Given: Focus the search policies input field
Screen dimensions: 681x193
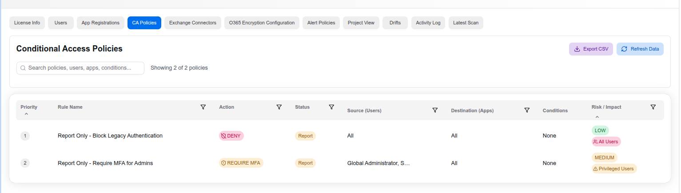Looking at the screenshot, I should point(80,68).
